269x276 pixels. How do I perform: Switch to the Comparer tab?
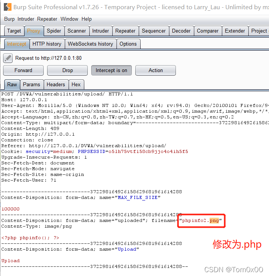(x=208, y=31)
